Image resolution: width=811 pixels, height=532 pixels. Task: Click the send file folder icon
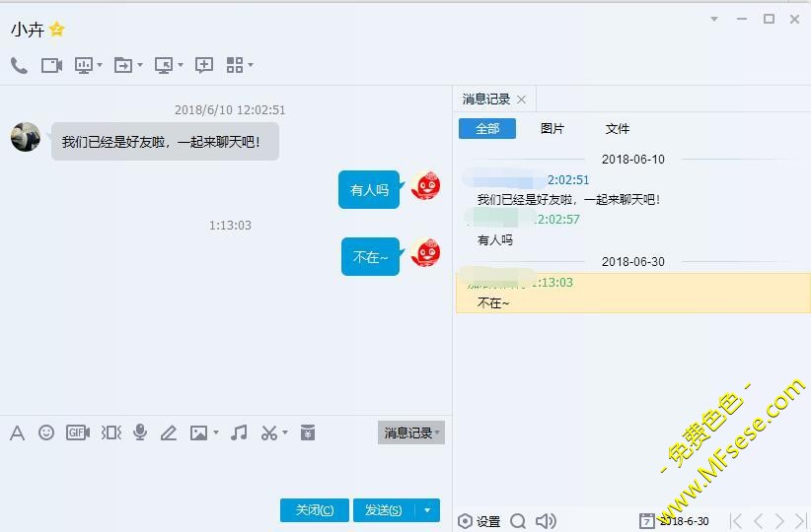coord(123,66)
